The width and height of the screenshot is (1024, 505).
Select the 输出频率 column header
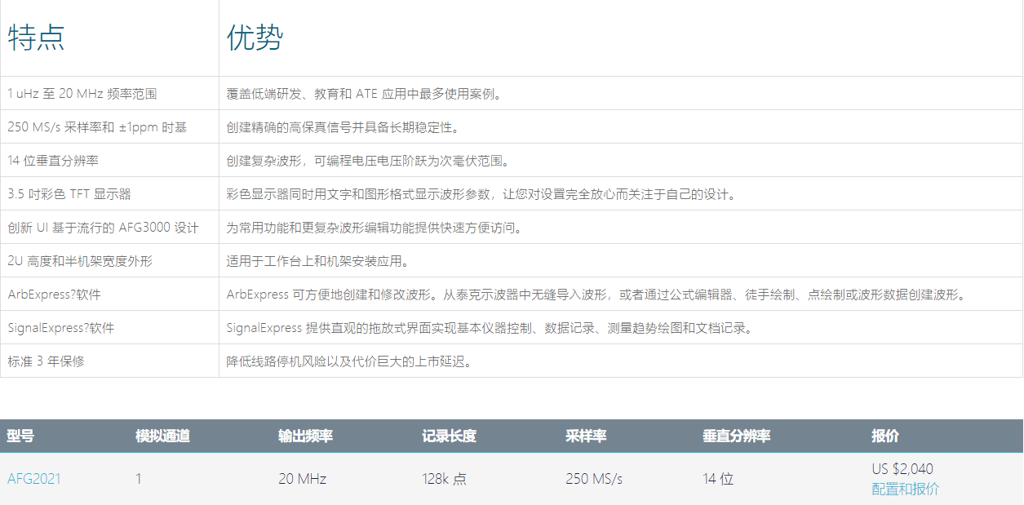[x=305, y=436]
